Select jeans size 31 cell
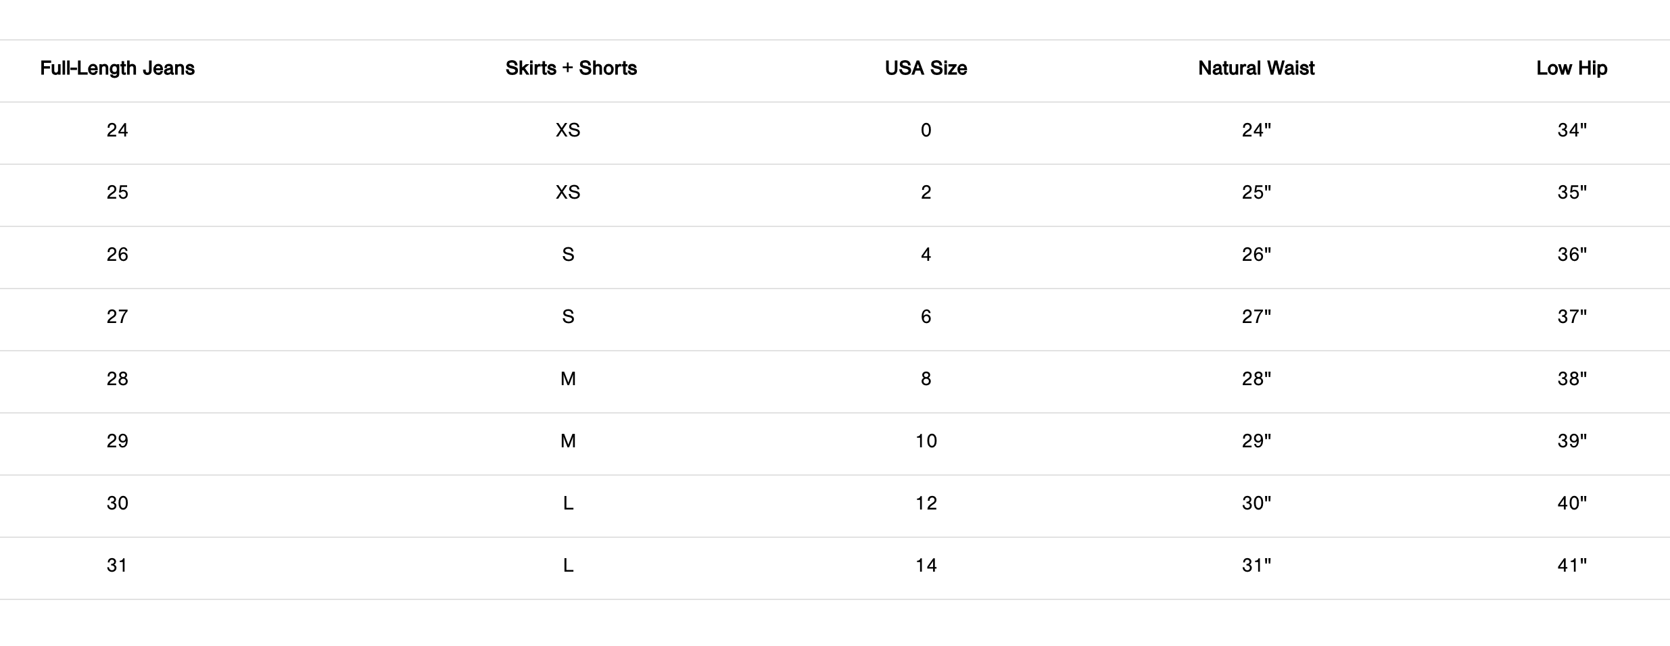The width and height of the screenshot is (1670, 646). [117, 566]
